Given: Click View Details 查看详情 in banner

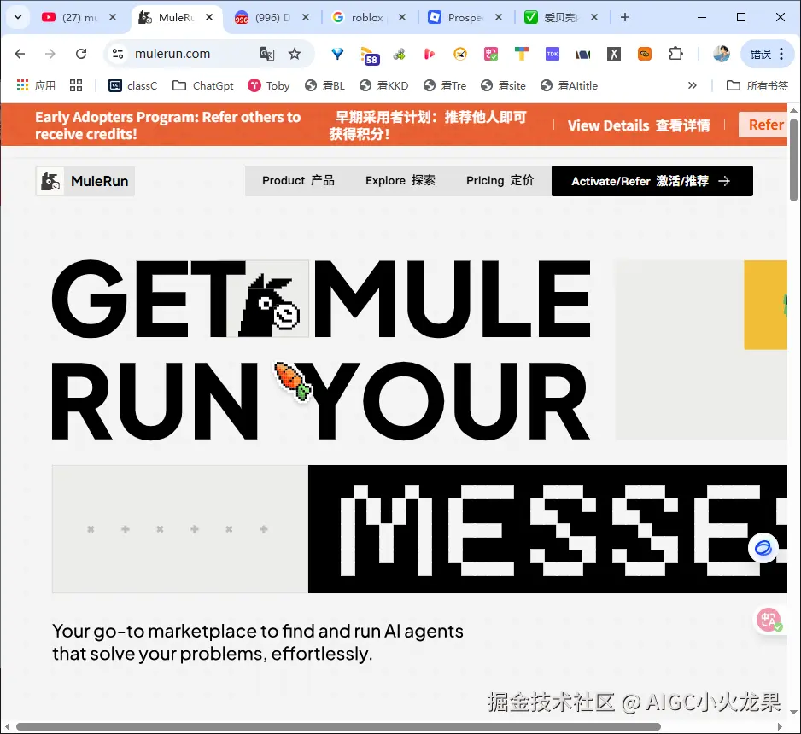Looking at the screenshot, I should pos(639,125).
